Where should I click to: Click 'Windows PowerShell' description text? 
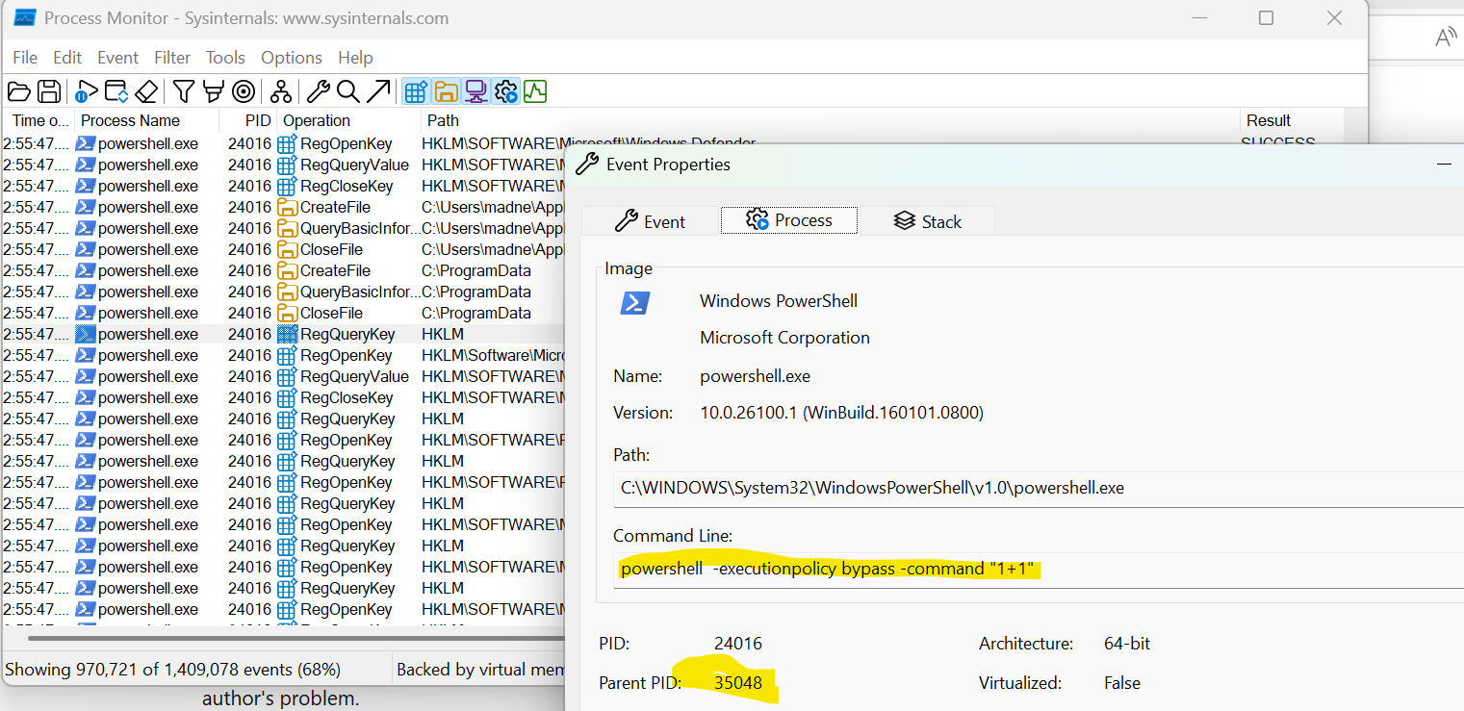pos(779,301)
